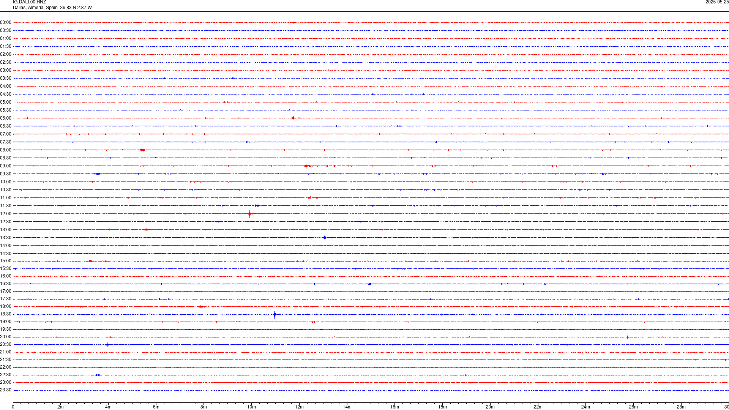
Task: Select the 07:00 trace time label
Action: click(6, 134)
